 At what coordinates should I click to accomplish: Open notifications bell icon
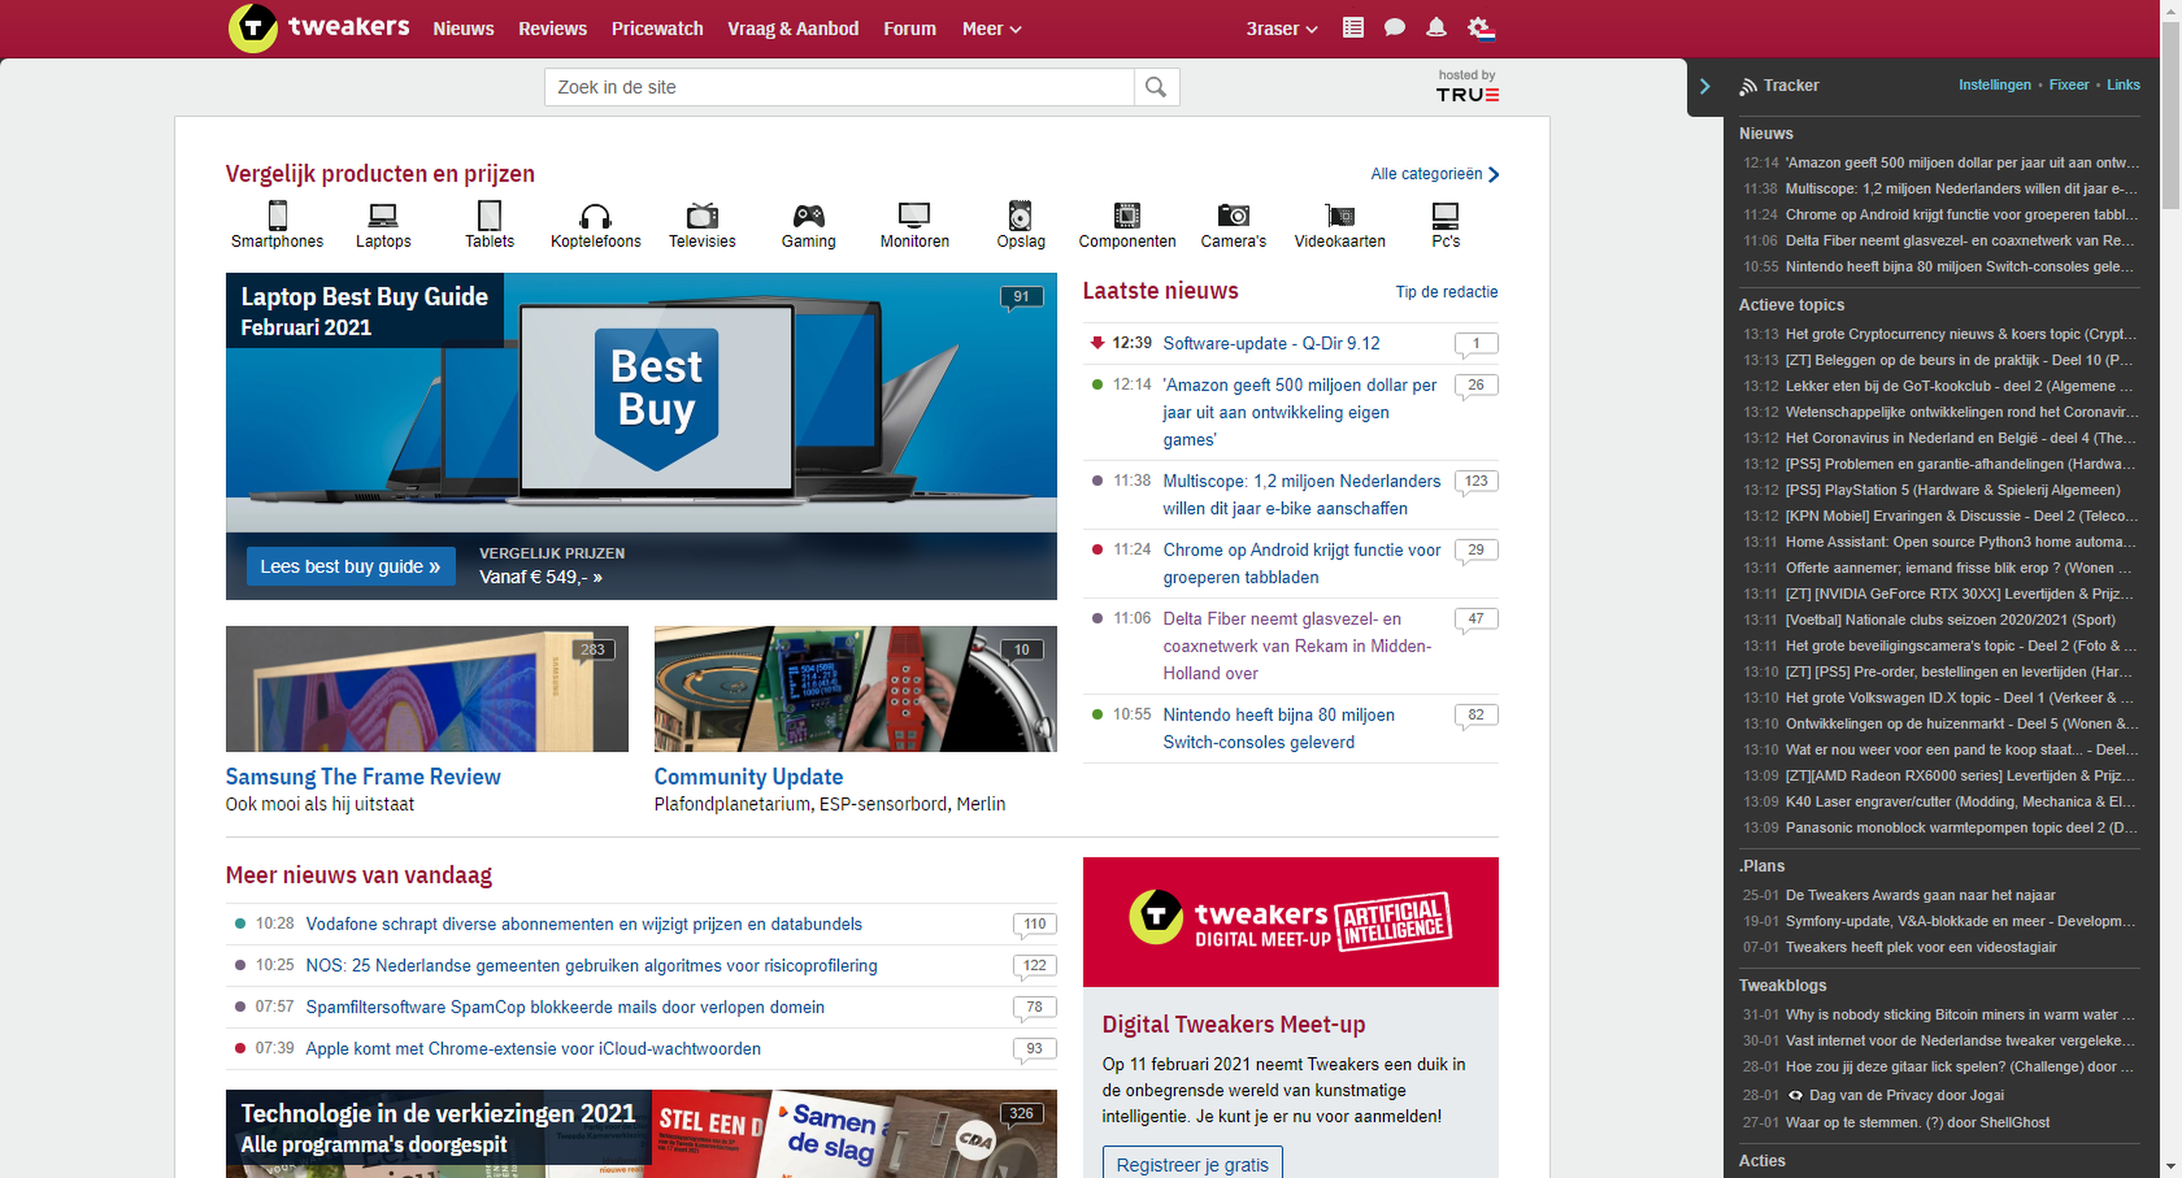[1437, 28]
